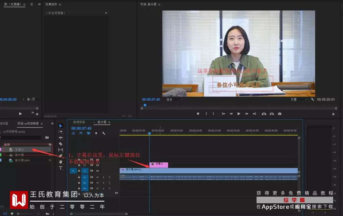The image size is (343, 216).
Task: Open Program Monitor button editor plus
Action: [333, 114]
